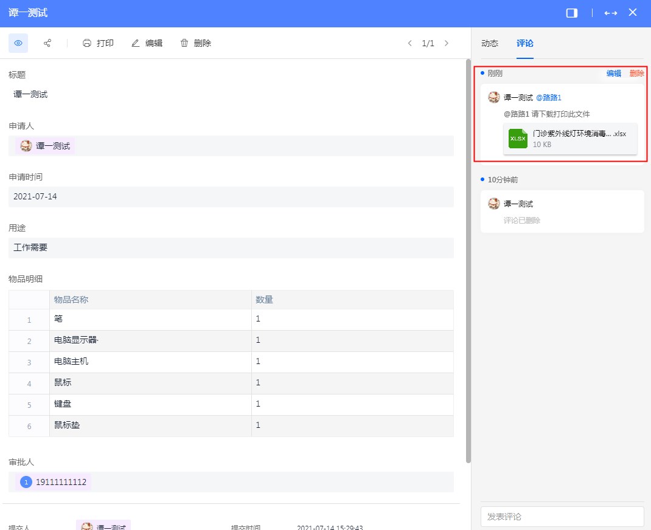
Task: Go to next record arrow
Action: 447,43
